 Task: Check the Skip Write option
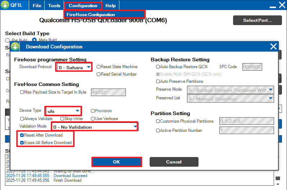(x=63, y=119)
